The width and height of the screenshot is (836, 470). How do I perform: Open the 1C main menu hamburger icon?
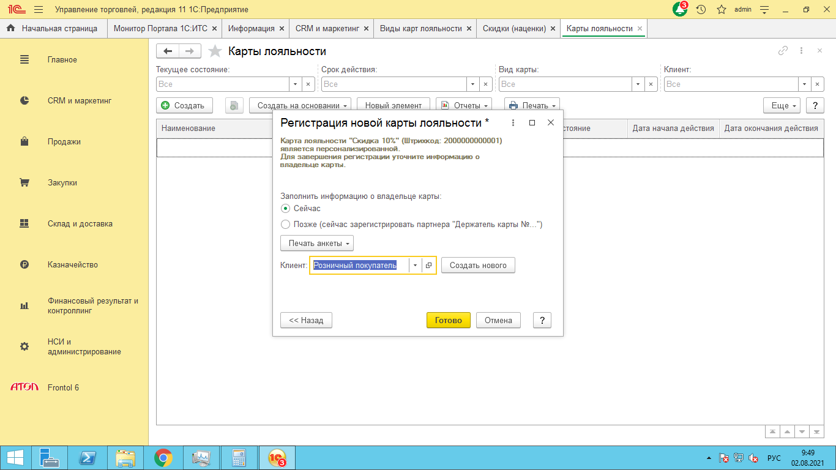tap(39, 9)
